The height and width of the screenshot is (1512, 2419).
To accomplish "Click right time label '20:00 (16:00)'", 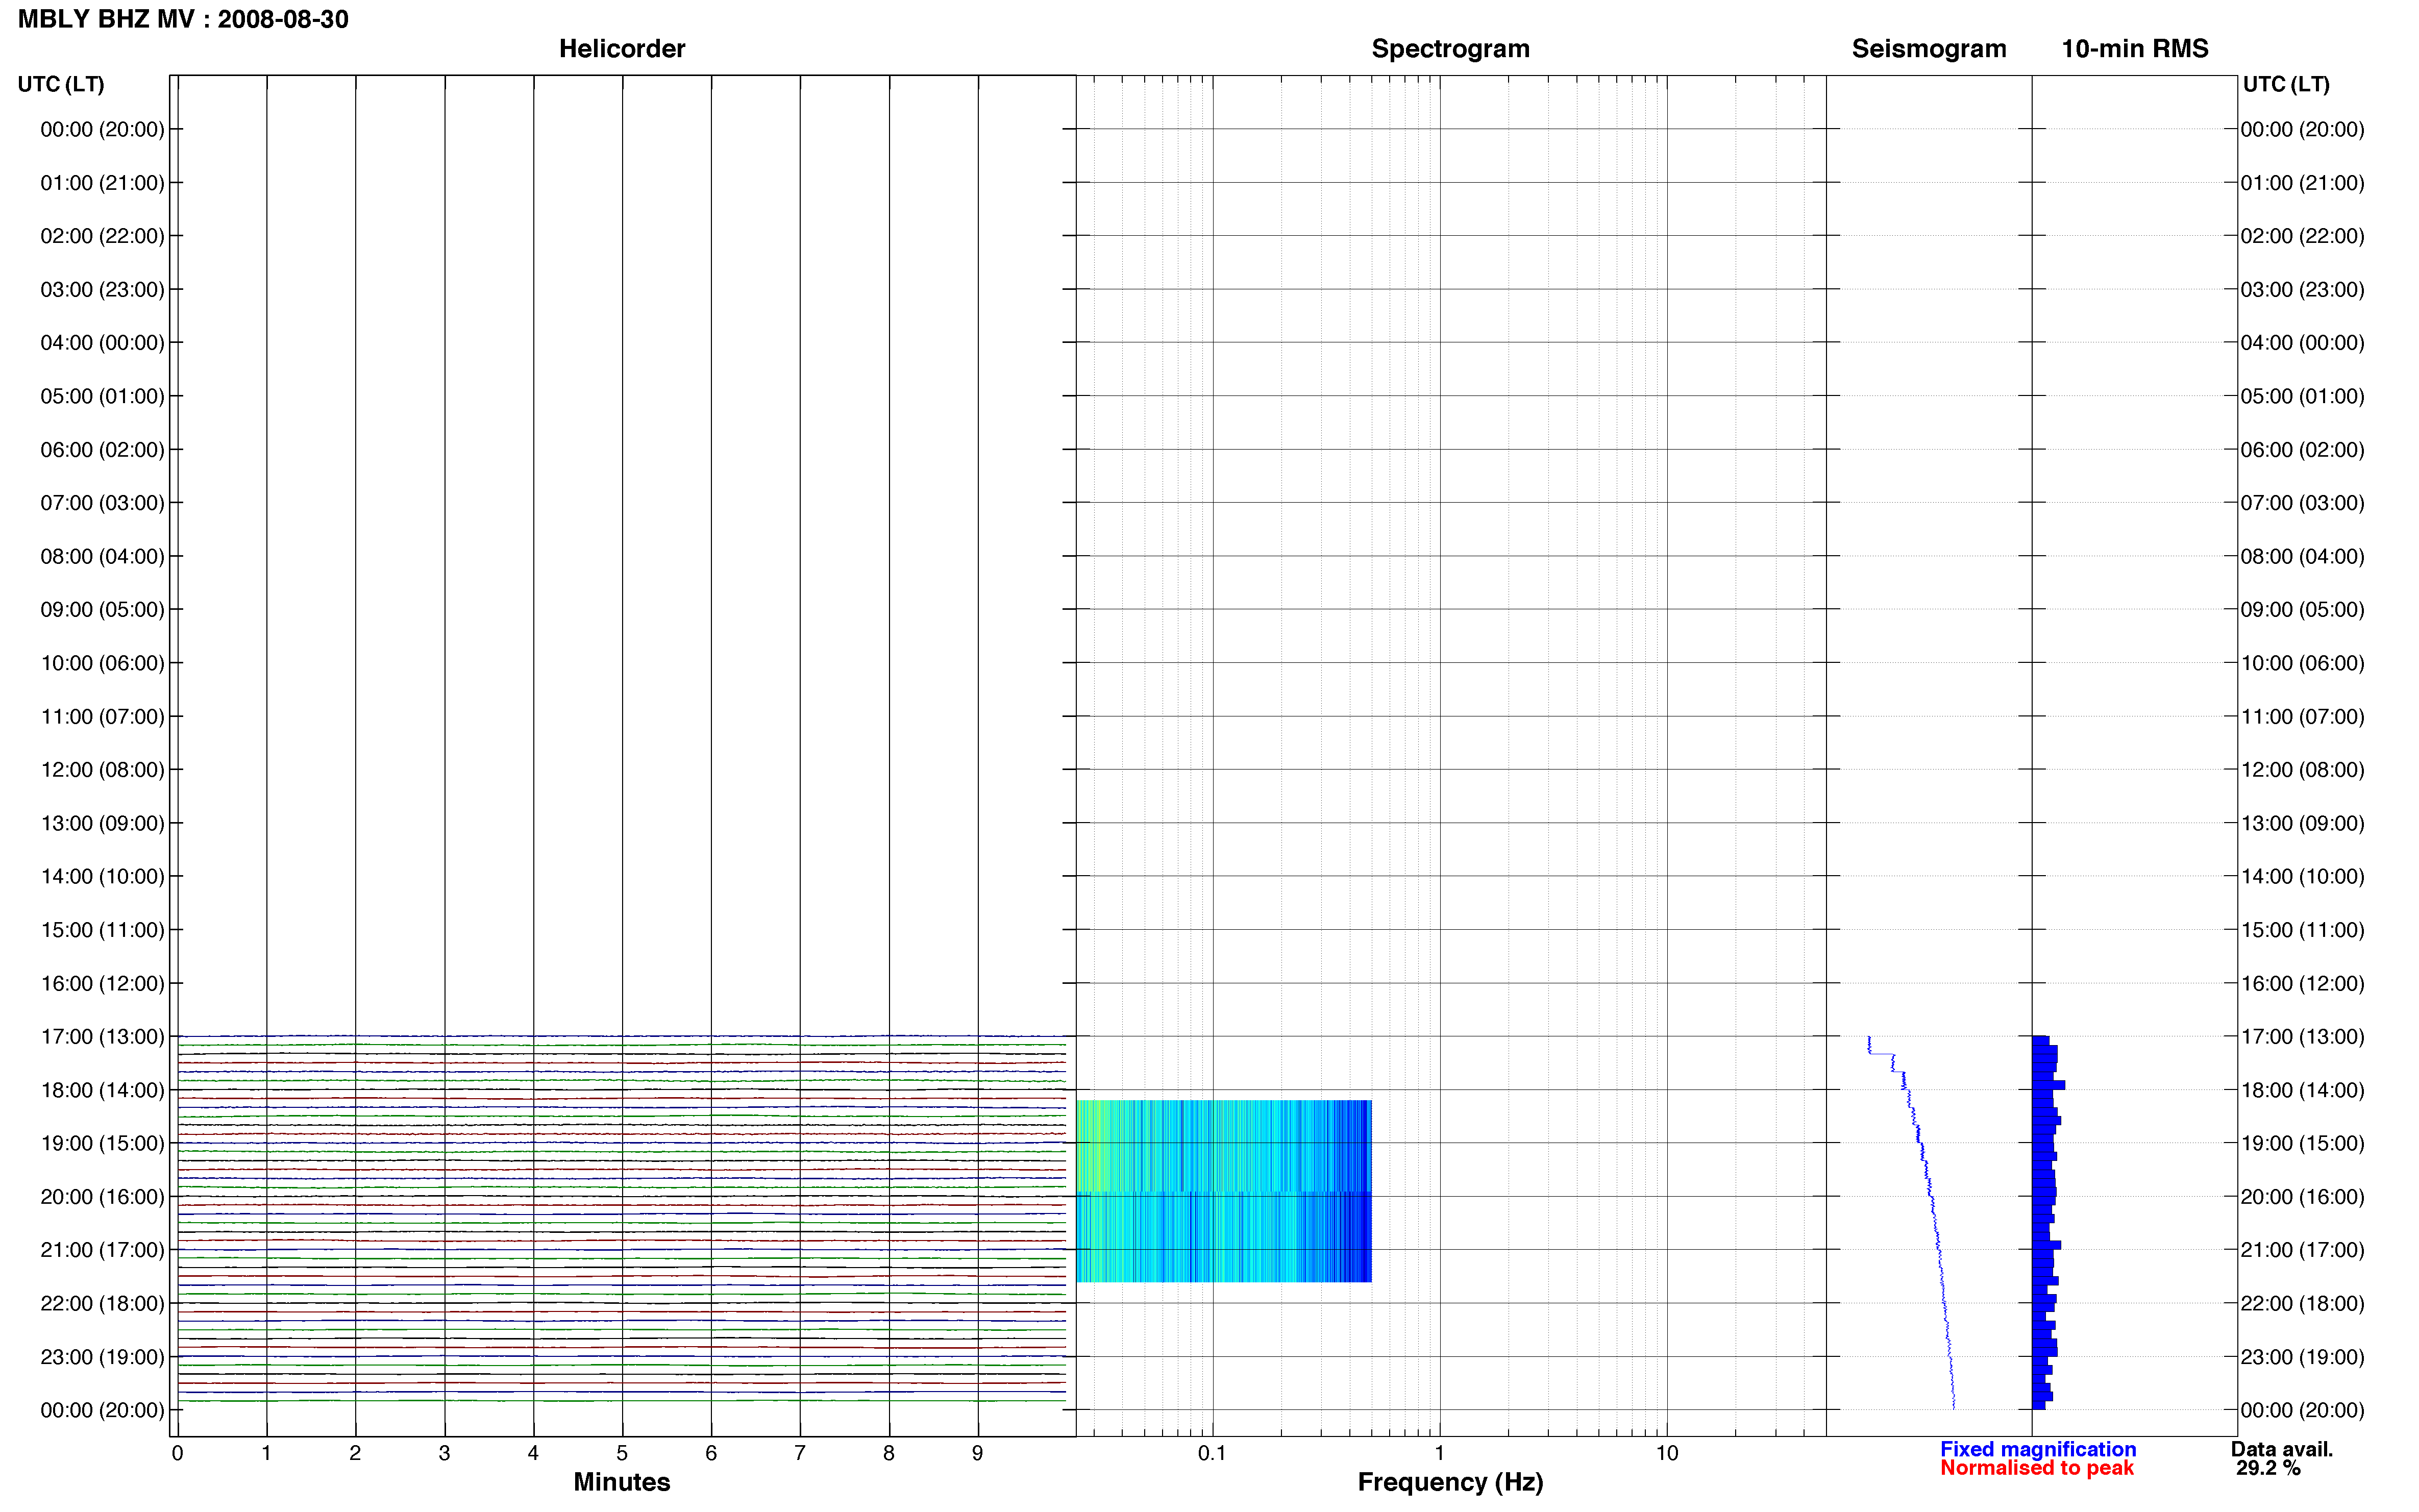I will (x=2302, y=1197).
